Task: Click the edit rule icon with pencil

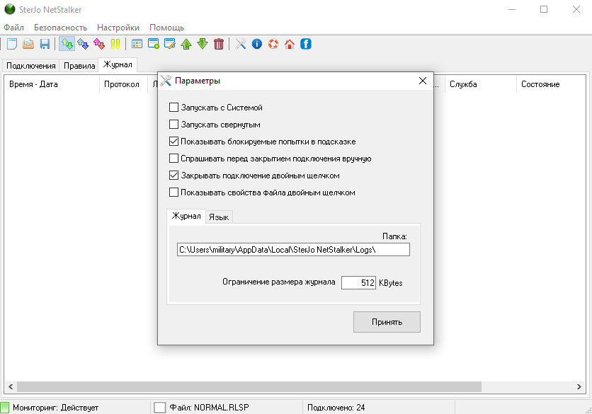Action: 170,44
